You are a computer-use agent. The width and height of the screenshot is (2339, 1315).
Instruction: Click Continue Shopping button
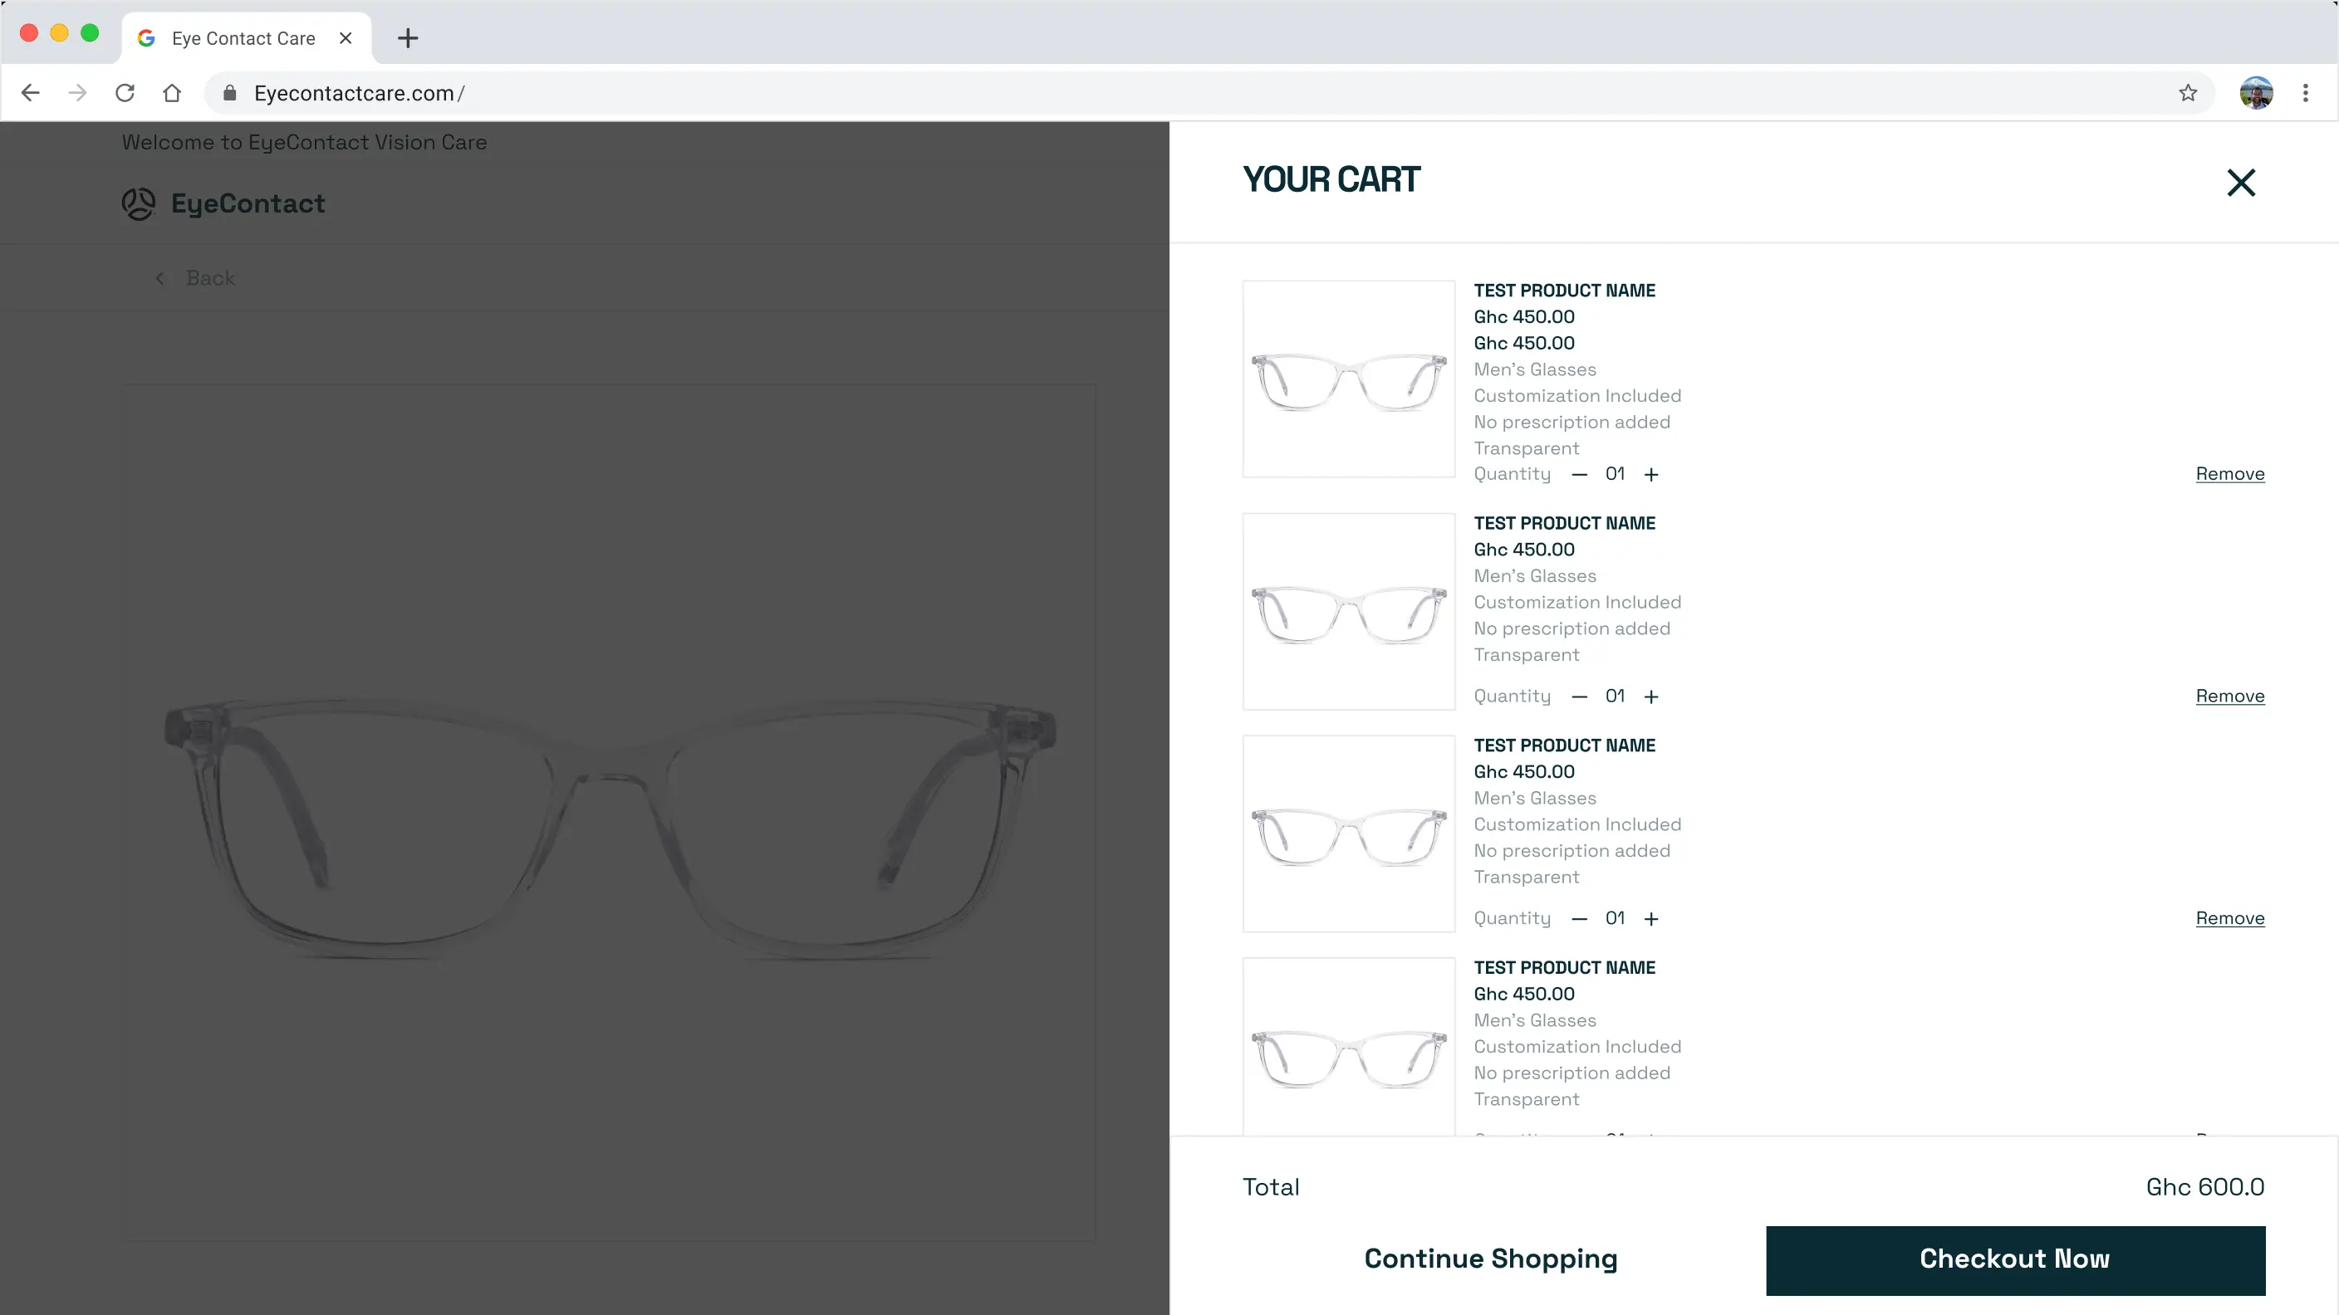click(1491, 1259)
